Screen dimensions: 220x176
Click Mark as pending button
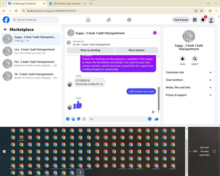[x=90, y=50]
